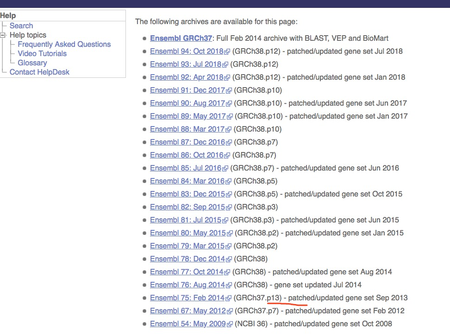This screenshot has height=336, width=450.
Task: Collapse the Help topics tree branch
Action: (4, 35)
